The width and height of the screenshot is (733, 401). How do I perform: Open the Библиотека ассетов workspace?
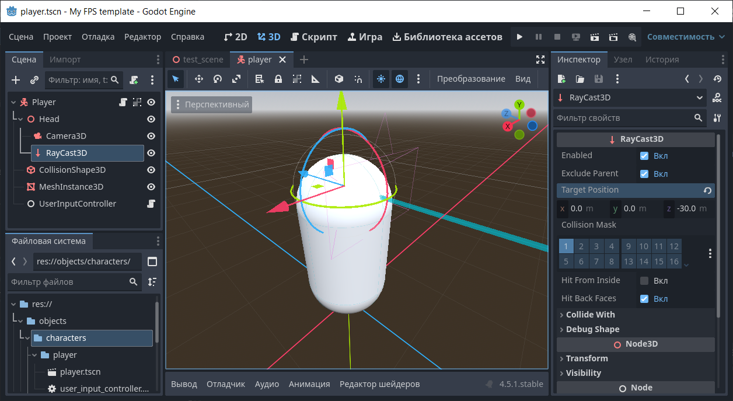pos(447,37)
